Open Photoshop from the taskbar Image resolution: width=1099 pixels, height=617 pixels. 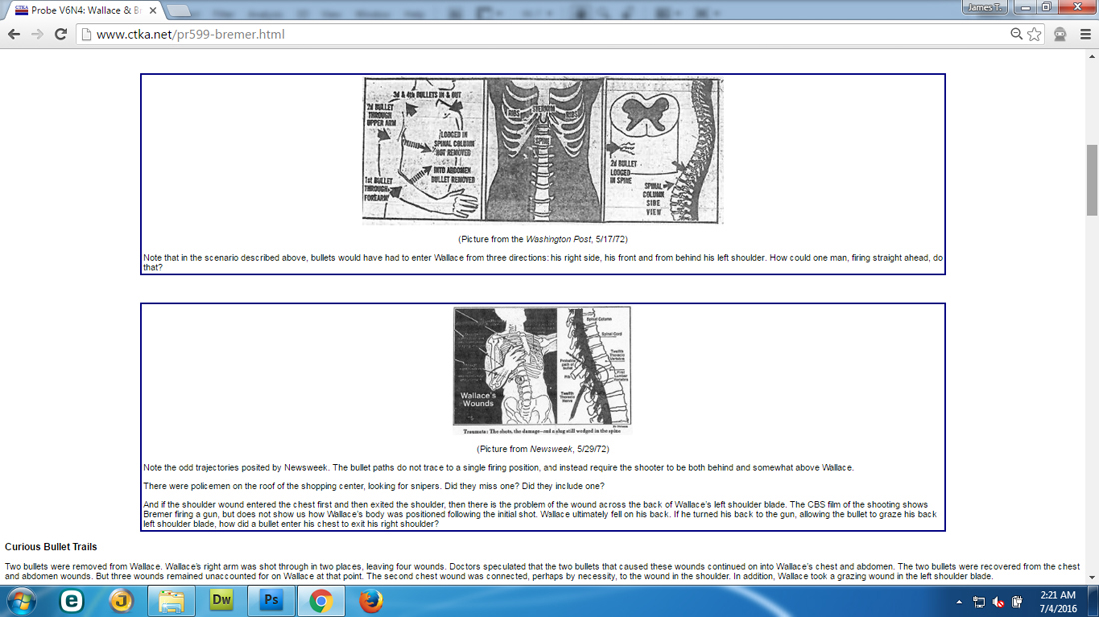[x=271, y=601]
